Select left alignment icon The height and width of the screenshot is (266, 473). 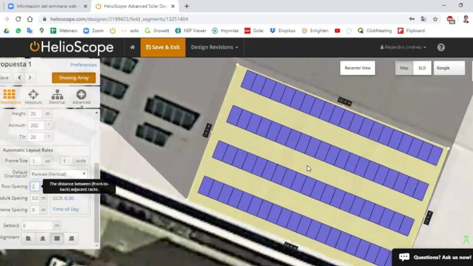point(29,238)
